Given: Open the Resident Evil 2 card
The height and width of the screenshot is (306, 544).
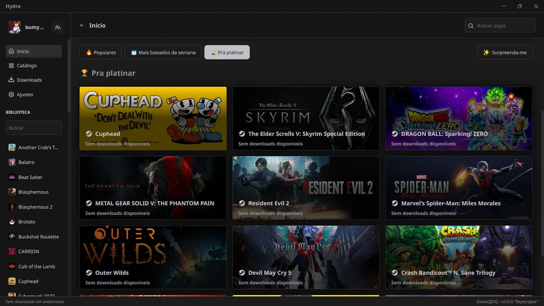Looking at the screenshot, I should [306, 188].
